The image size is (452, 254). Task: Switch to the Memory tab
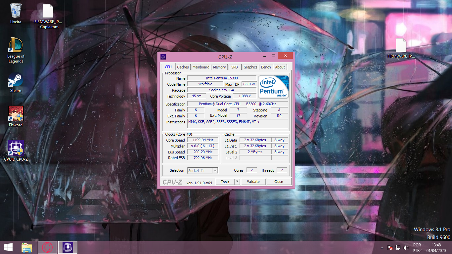pyautogui.click(x=219, y=67)
